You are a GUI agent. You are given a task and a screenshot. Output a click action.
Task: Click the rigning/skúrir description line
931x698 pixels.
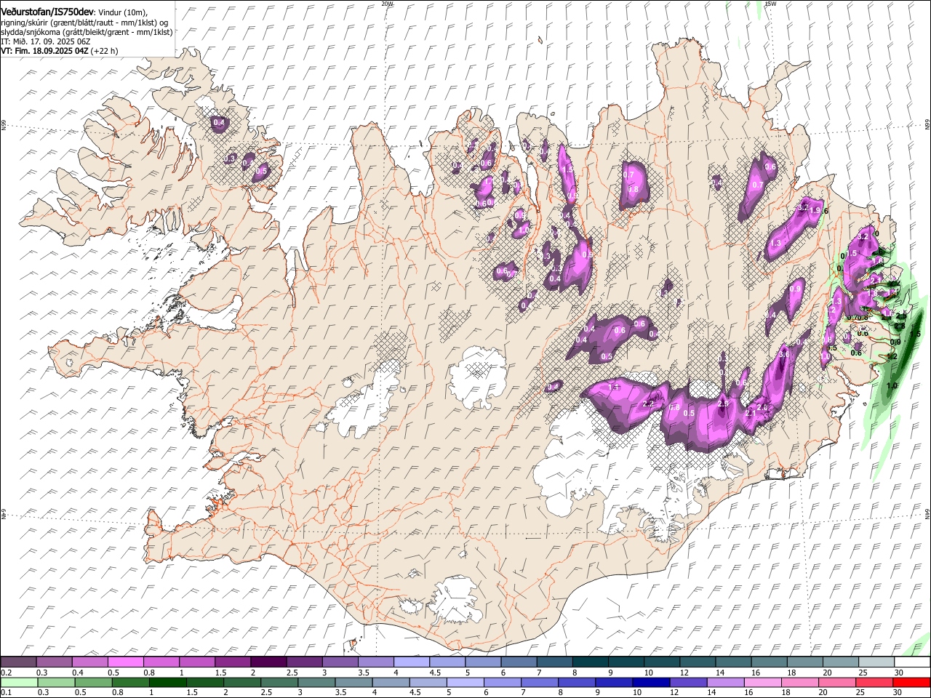tap(86, 23)
